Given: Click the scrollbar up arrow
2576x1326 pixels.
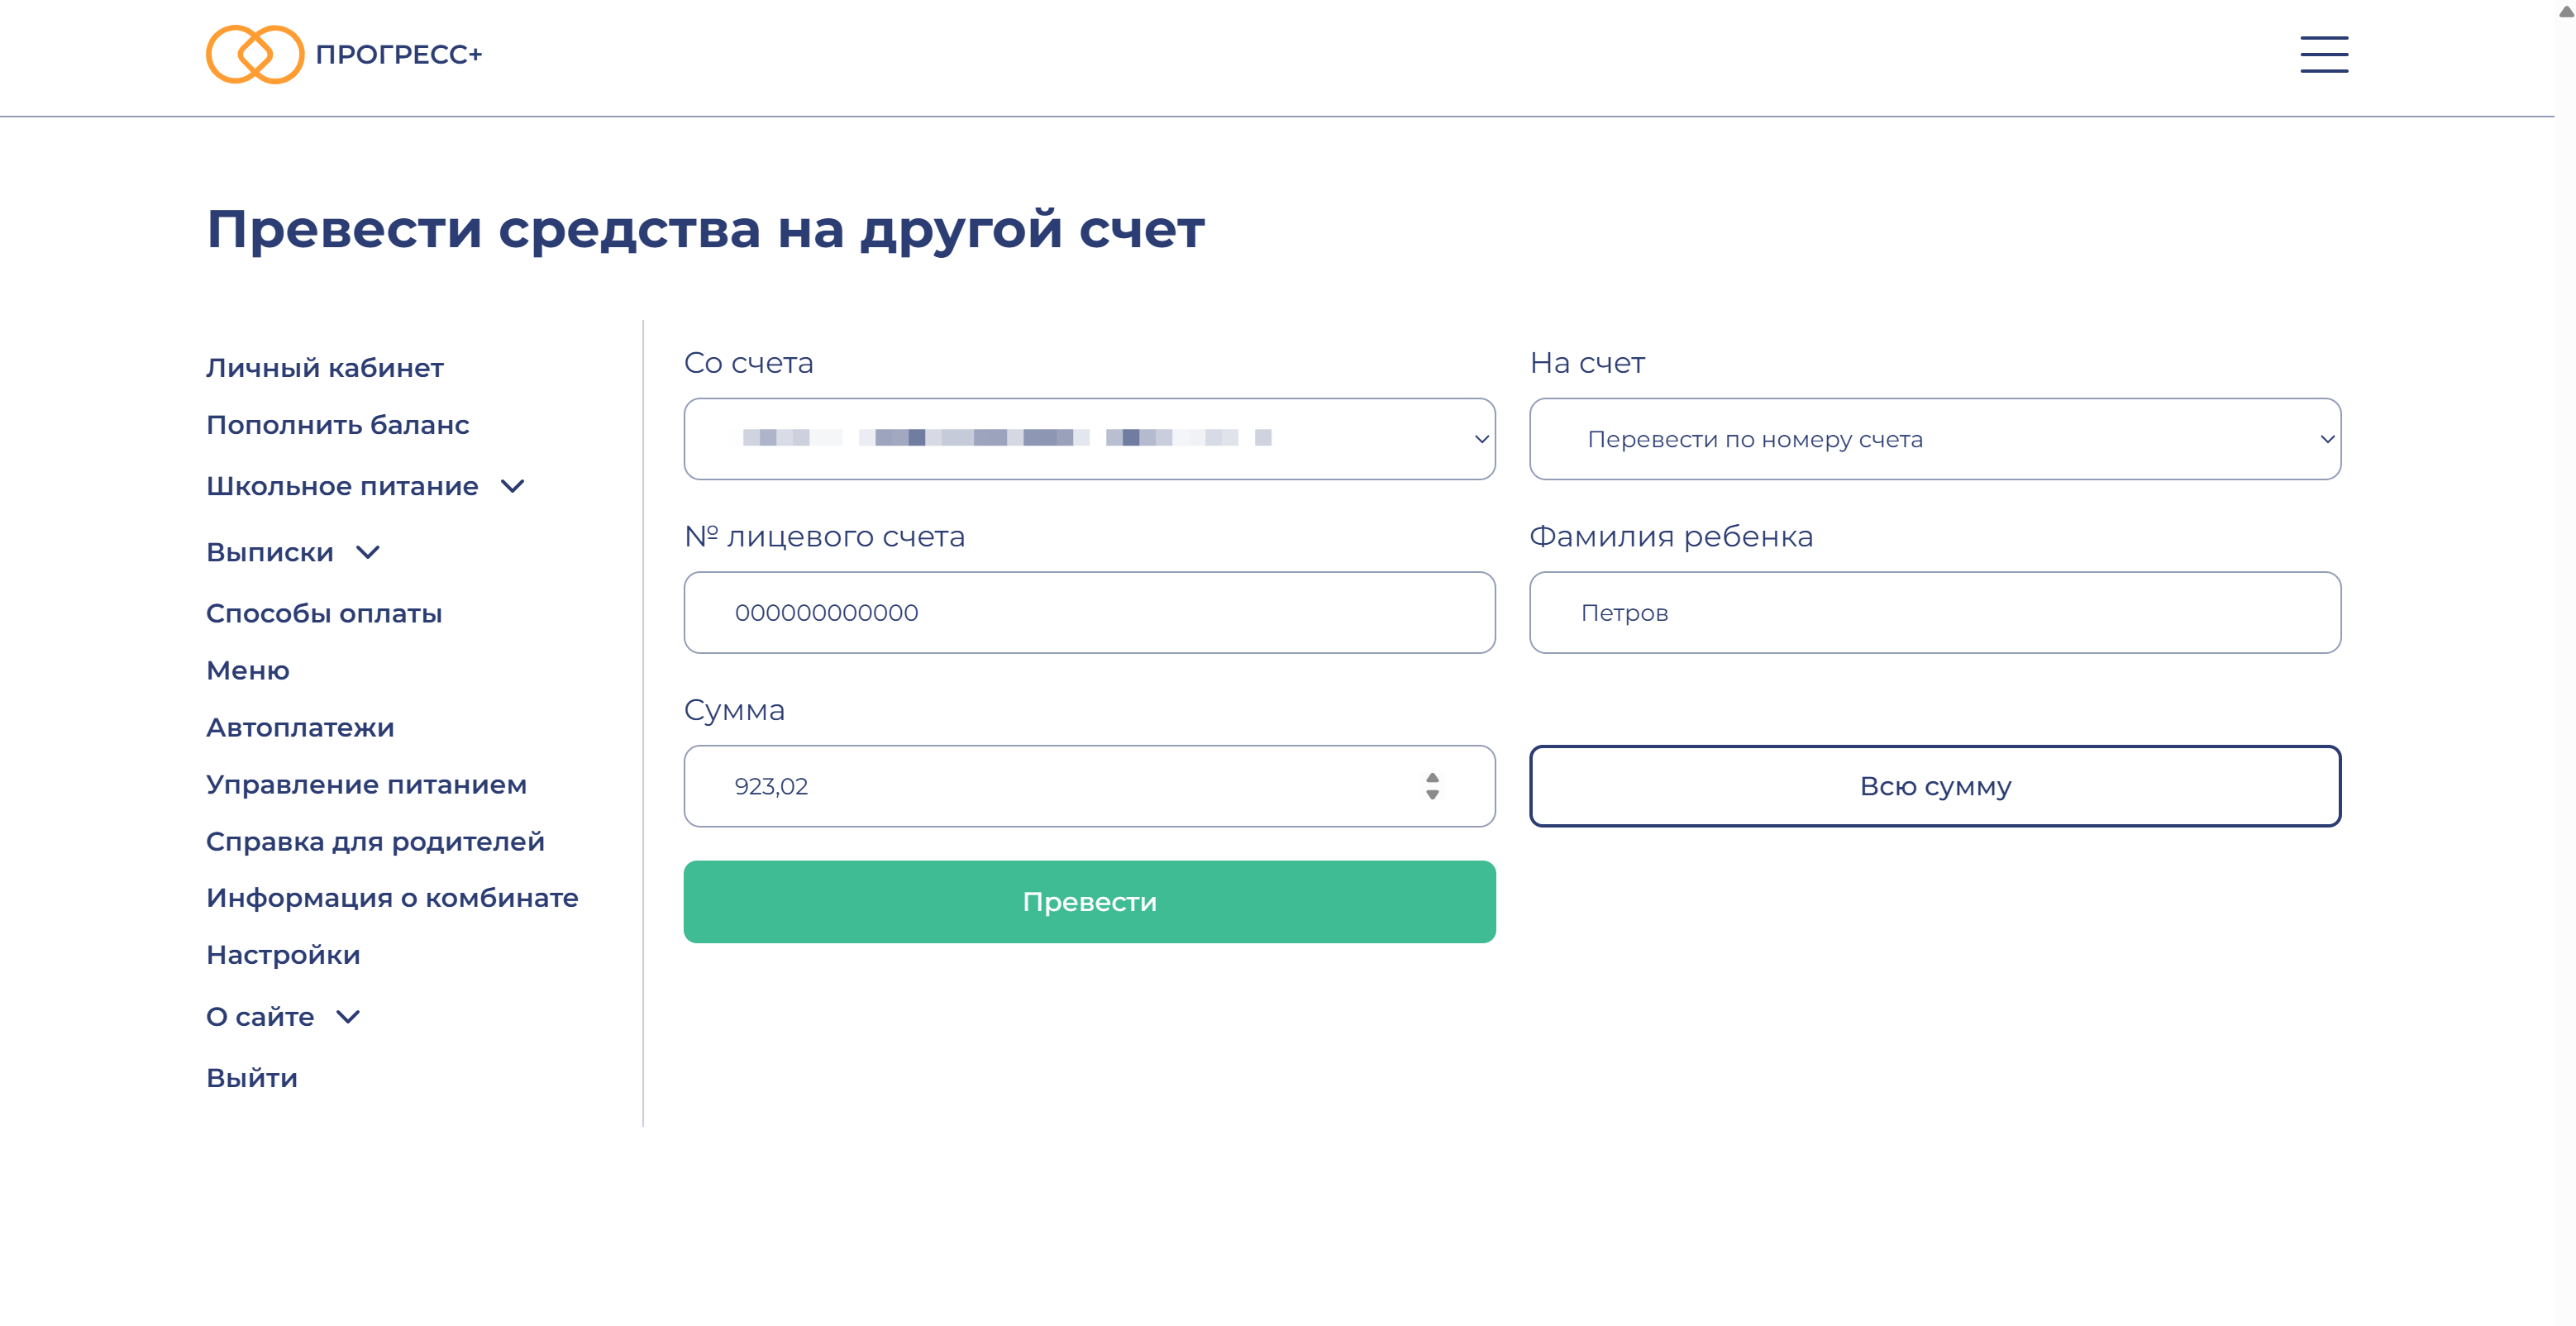Looking at the screenshot, I should click(2565, 10).
